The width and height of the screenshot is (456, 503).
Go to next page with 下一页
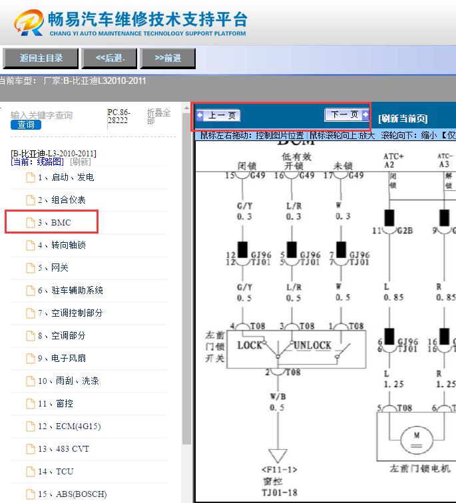347,114
